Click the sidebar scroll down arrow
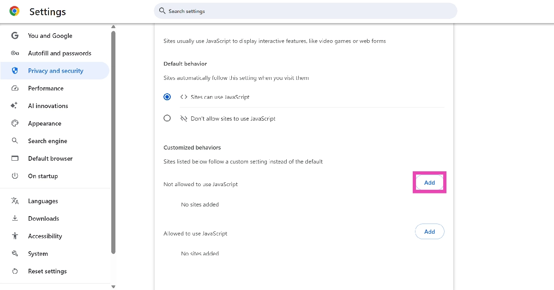The image size is (554, 290). [x=113, y=286]
